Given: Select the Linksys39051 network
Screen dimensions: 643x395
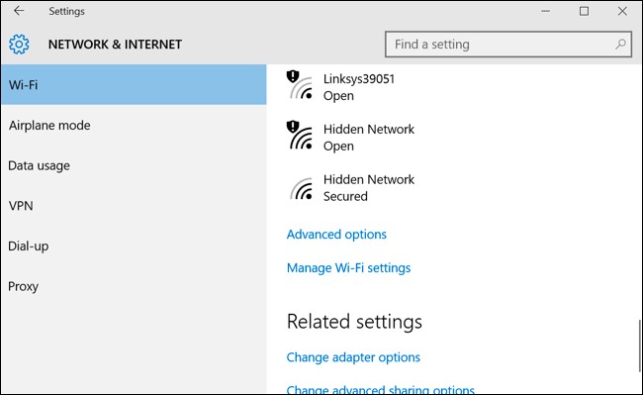Looking at the screenshot, I should click(359, 86).
